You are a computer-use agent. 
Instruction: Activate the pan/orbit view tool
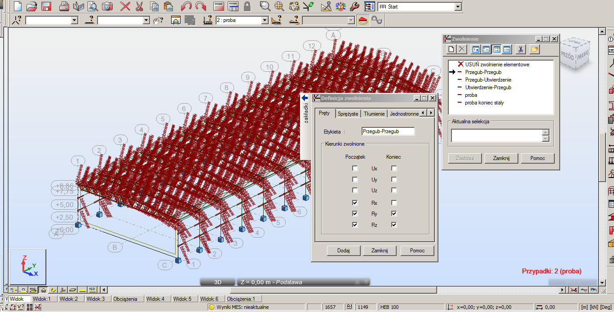(279, 6)
